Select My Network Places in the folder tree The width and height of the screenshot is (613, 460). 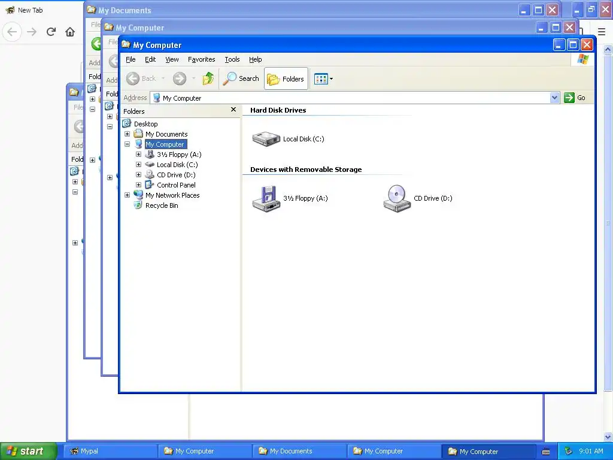(172, 195)
